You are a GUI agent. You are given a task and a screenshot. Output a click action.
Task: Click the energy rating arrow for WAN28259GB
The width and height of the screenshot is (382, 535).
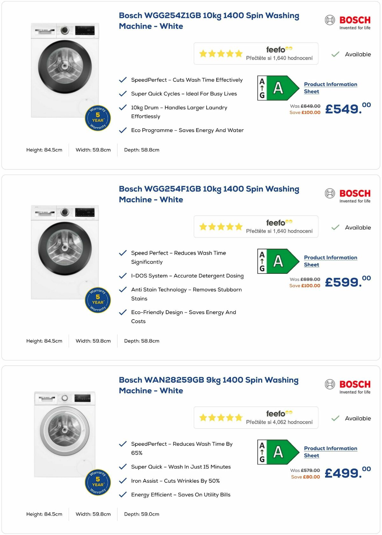tap(278, 451)
